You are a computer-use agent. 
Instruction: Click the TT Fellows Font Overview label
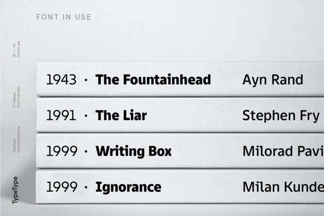click(17, 97)
